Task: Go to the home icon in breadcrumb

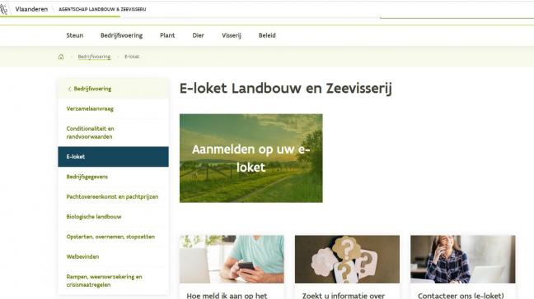Action: 61,57
